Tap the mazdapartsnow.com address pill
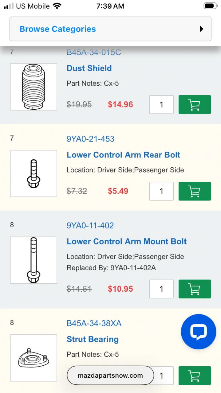Screen dimensions: 221x393 click(110, 375)
